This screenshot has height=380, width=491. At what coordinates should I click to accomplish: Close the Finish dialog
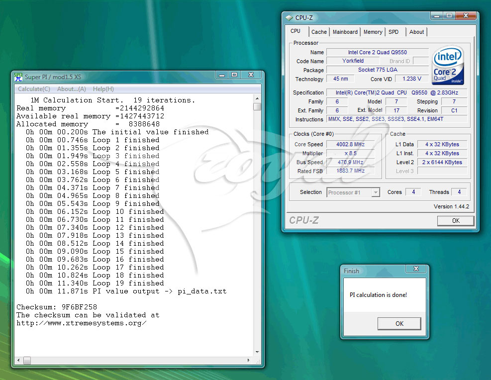click(x=416, y=269)
